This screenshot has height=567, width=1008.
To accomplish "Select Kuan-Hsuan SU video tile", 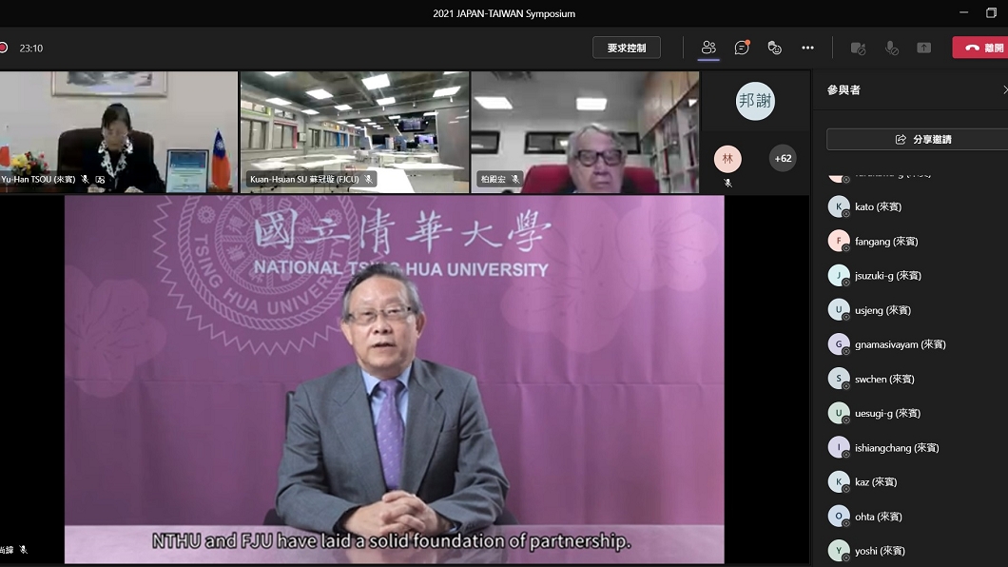I will pyautogui.click(x=354, y=132).
